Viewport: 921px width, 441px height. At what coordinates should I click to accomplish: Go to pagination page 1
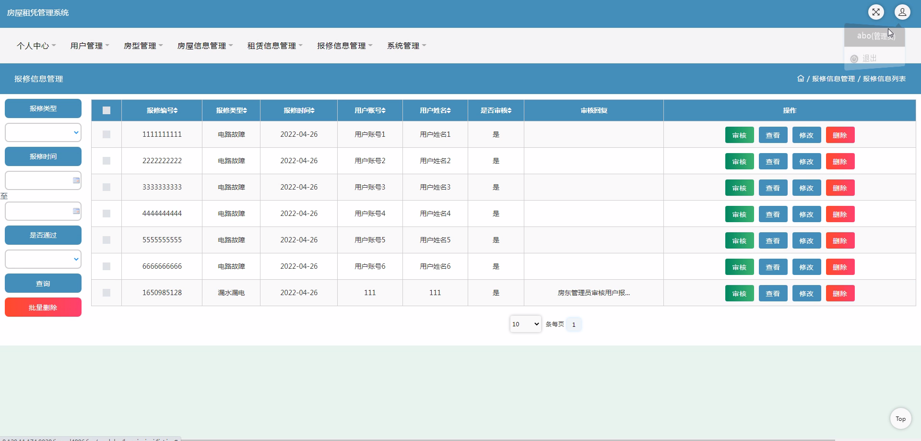[x=574, y=324]
